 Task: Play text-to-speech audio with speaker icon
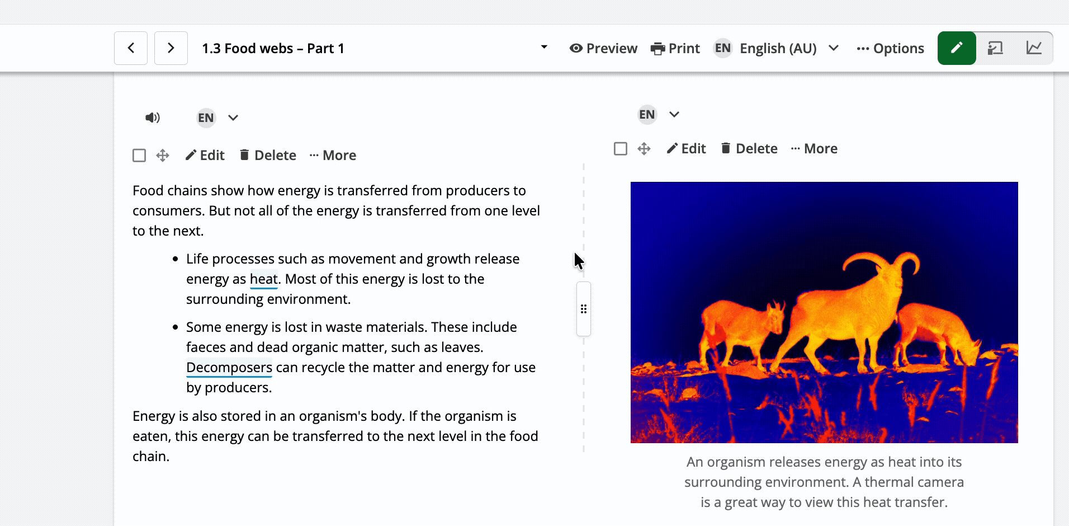pos(152,118)
